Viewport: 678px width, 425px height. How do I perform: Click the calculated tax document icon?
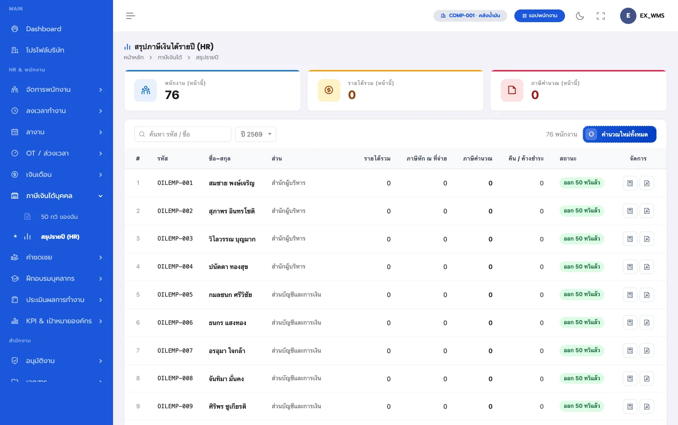tap(512, 90)
